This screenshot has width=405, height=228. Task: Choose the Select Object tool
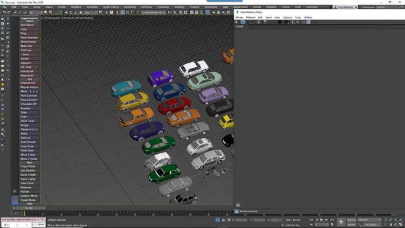pos(45,13)
